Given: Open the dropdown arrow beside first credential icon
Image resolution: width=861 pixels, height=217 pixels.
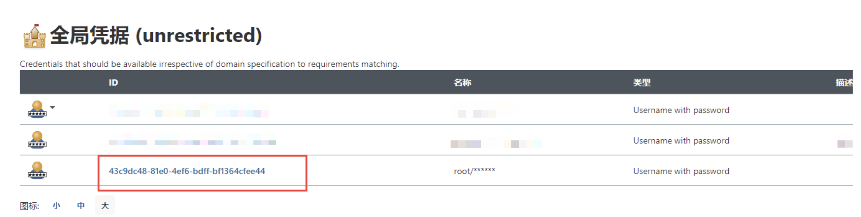Looking at the screenshot, I should 53,107.
